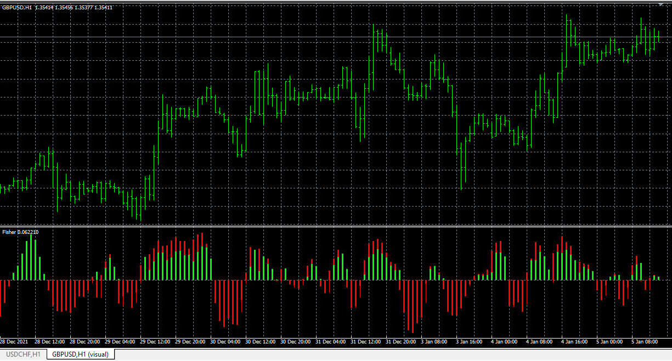Click the 28 Dec 12:00 time label

coord(49,342)
